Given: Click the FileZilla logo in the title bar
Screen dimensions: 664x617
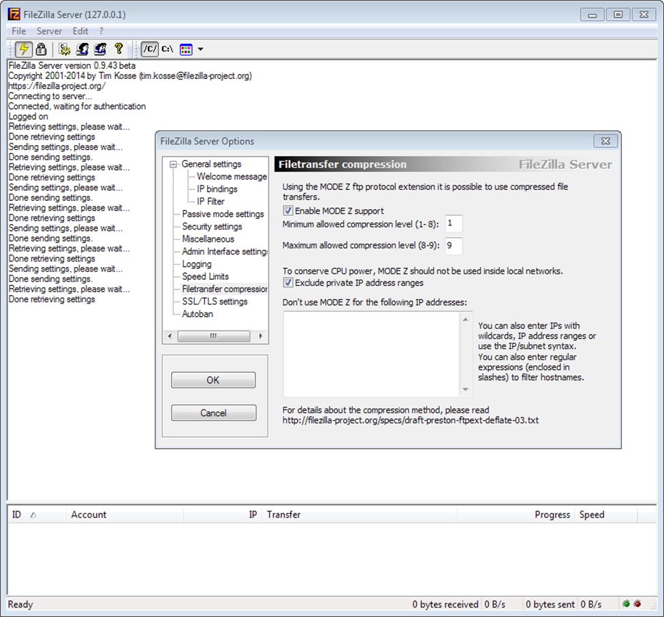Looking at the screenshot, I should 14,14.
